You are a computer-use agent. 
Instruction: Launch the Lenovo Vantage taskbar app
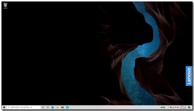coord(67,107)
